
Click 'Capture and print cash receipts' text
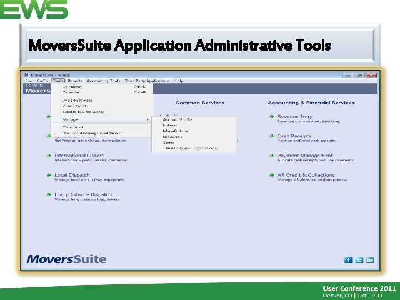306,141
